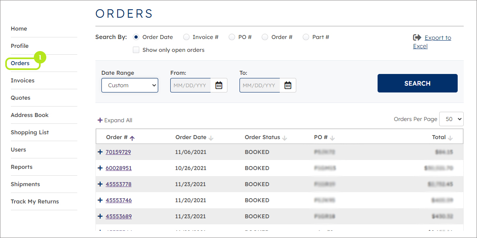The width and height of the screenshot is (477, 238).
Task: Click the 10/26/2021 order date cell
Action: point(191,168)
